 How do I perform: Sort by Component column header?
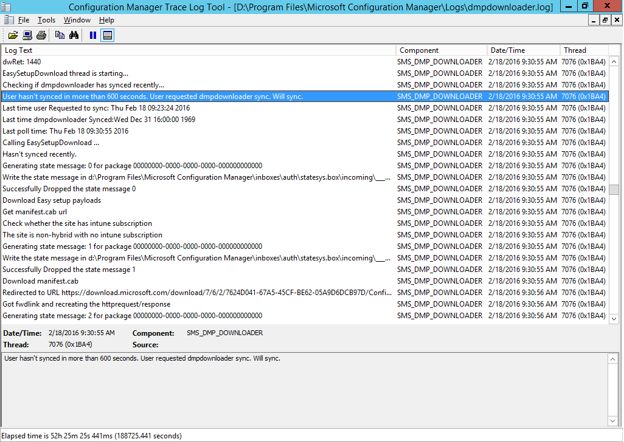tap(442, 50)
